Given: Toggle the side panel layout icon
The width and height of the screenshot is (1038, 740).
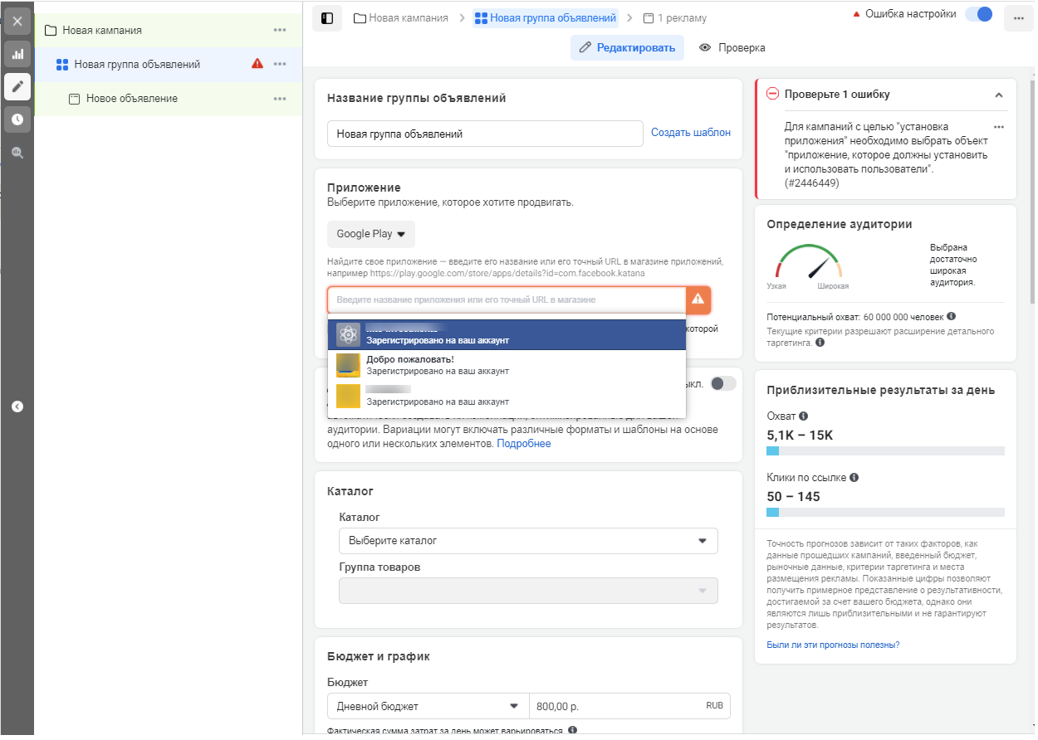Looking at the screenshot, I should [327, 17].
